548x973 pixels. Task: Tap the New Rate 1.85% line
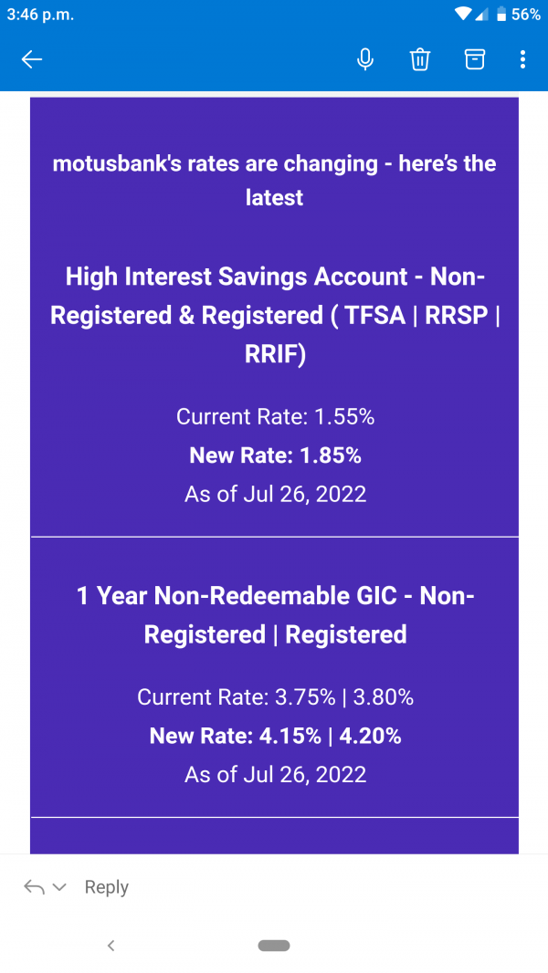(x=275, y=455)
